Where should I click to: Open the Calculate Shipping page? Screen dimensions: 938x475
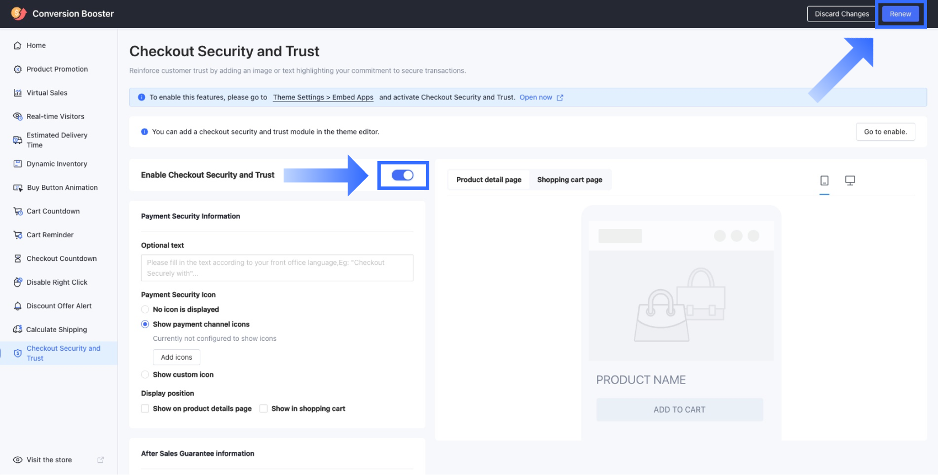[x=56, y=329]
